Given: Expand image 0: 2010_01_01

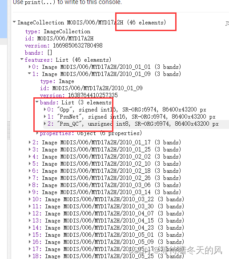Looking at the screenshot, I should (x=30, y=67).
